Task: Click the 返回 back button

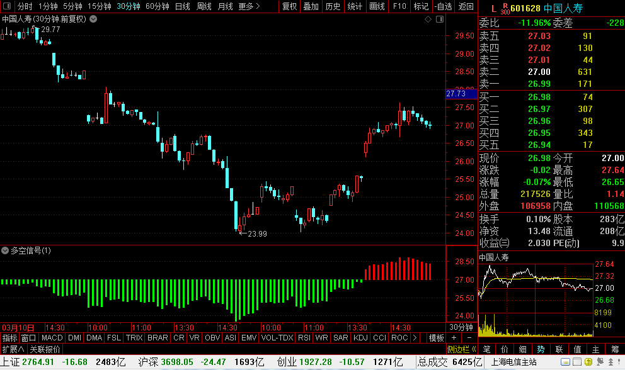Action: pos(466,6)
